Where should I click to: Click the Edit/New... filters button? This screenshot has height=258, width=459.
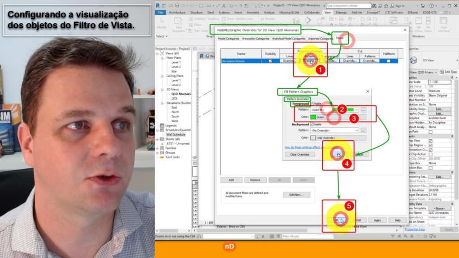[x=296, y=195]
